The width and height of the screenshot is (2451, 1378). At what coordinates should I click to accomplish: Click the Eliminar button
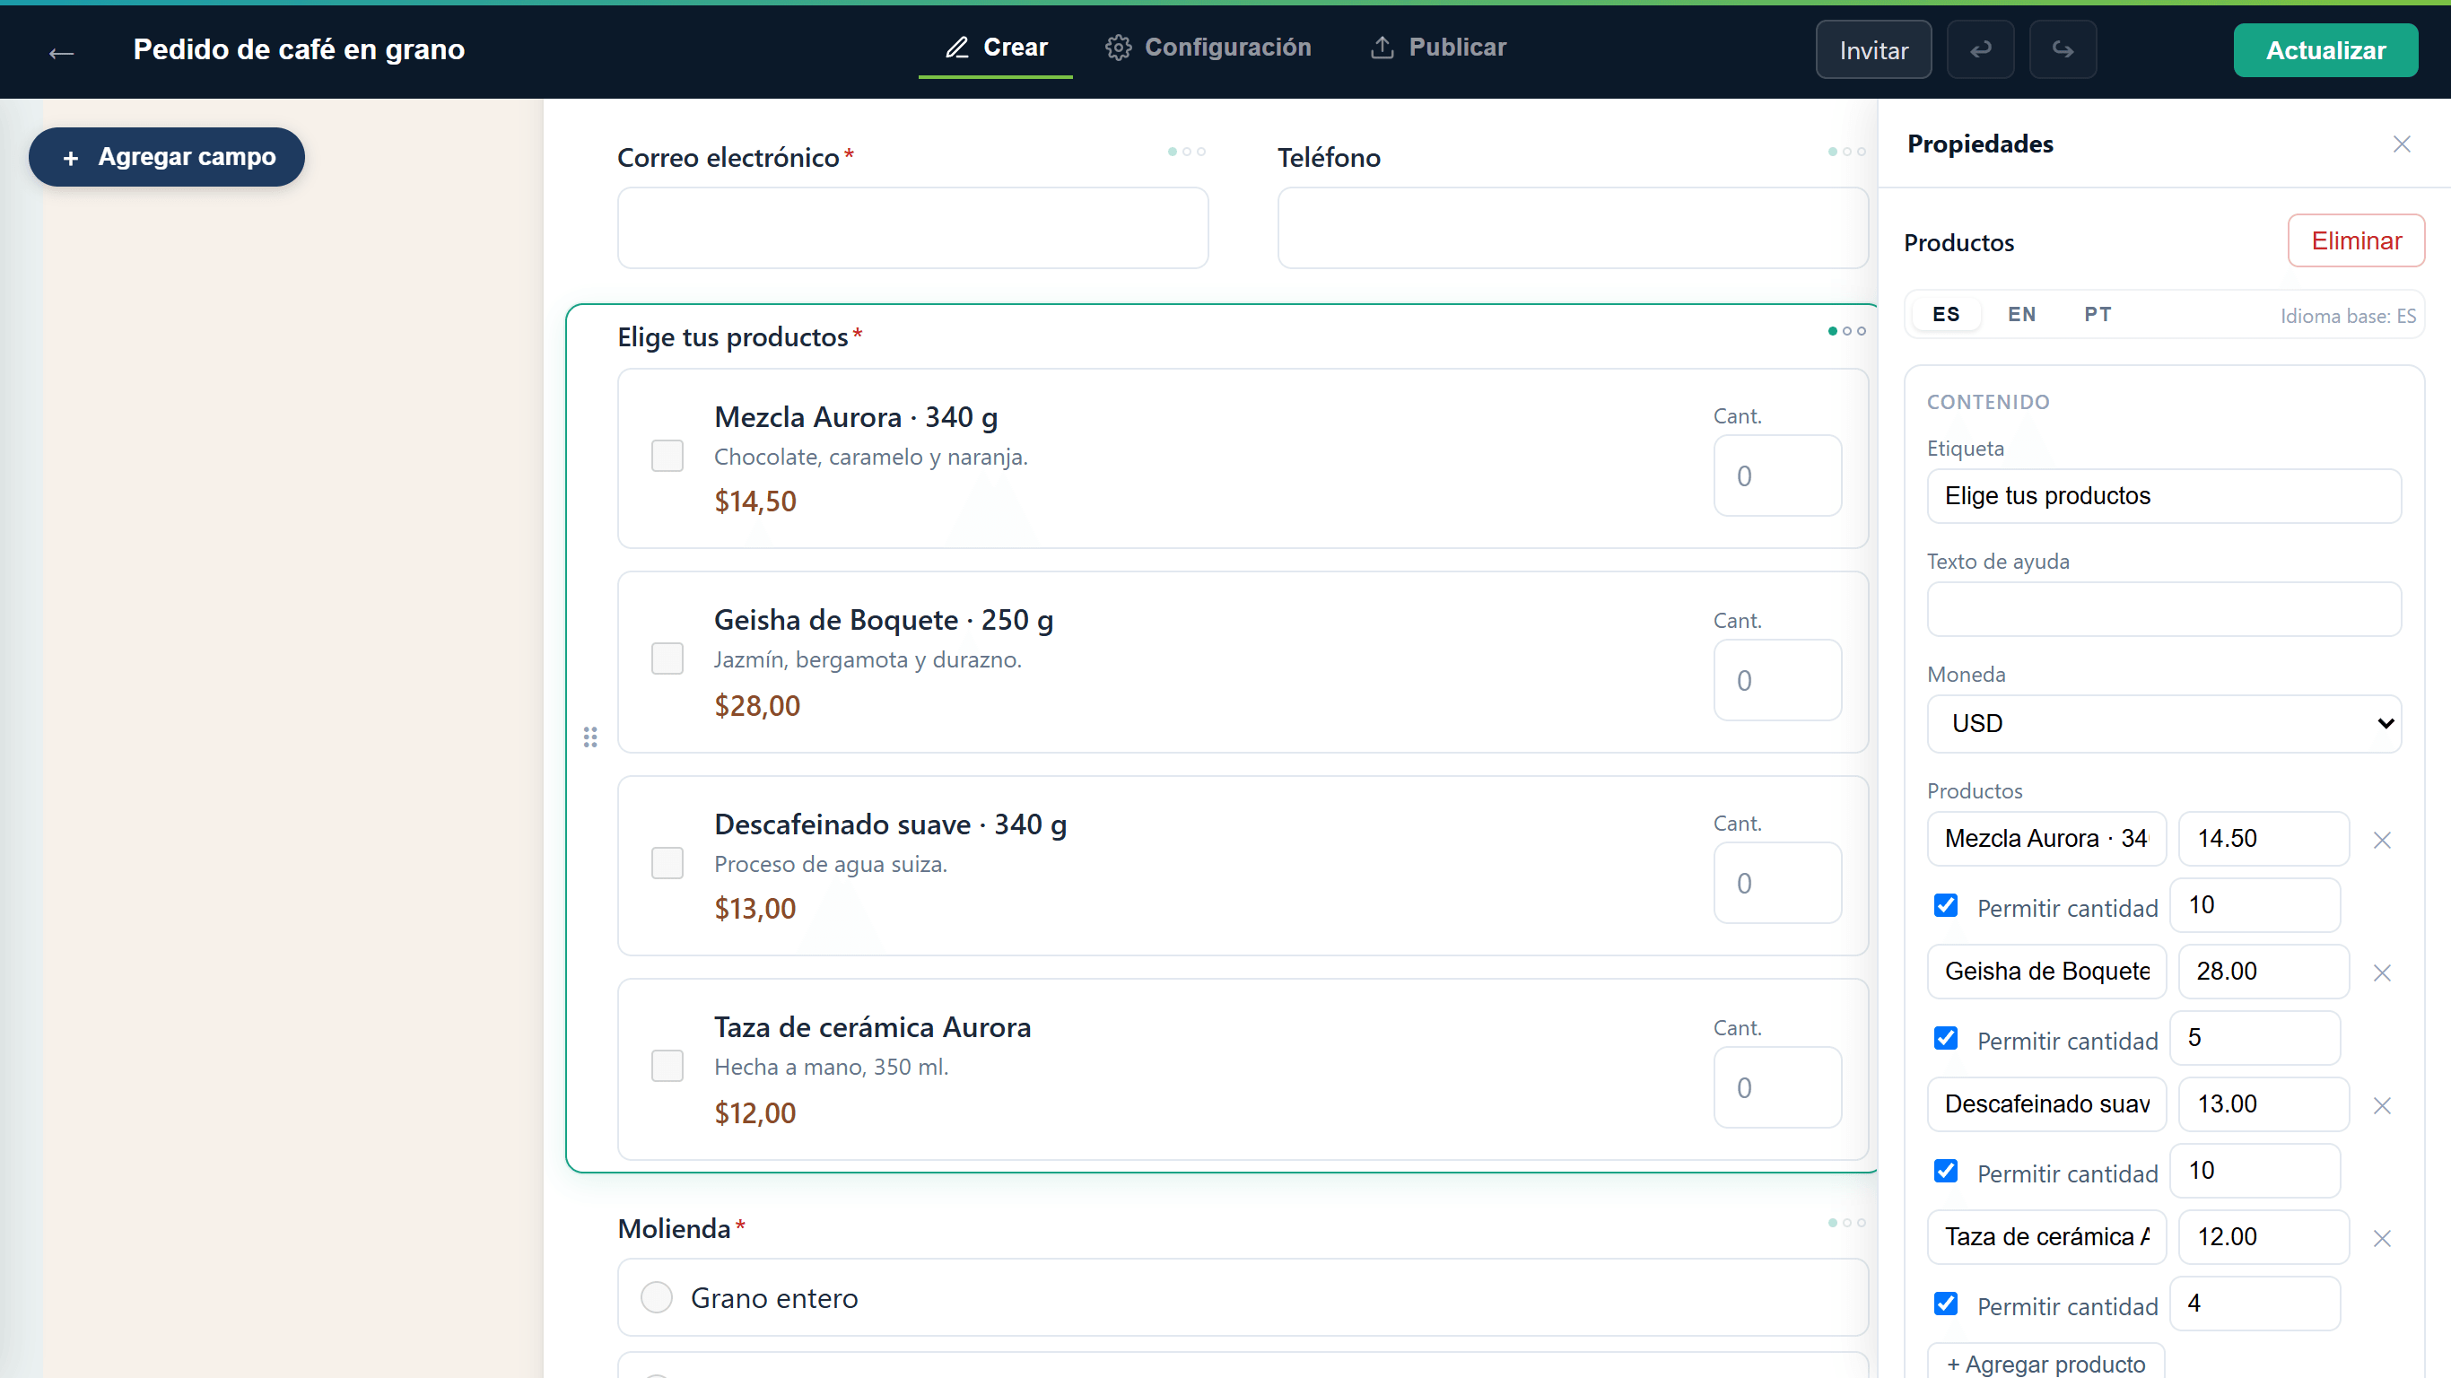click(2355, 240)
